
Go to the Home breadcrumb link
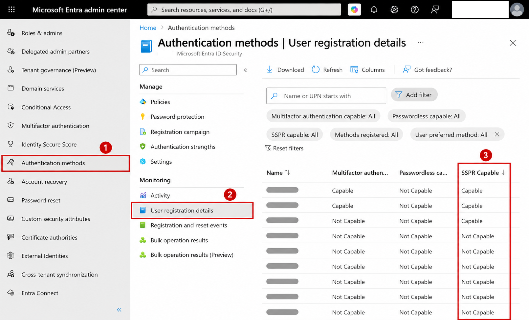[148, 28]
